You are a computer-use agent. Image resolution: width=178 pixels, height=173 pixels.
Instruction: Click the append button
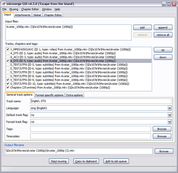click(163, 27)
